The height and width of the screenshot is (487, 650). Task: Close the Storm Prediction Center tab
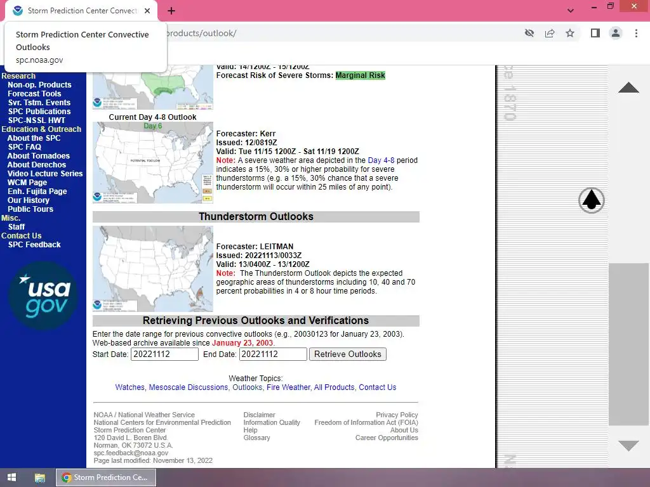tap(147, 11)
